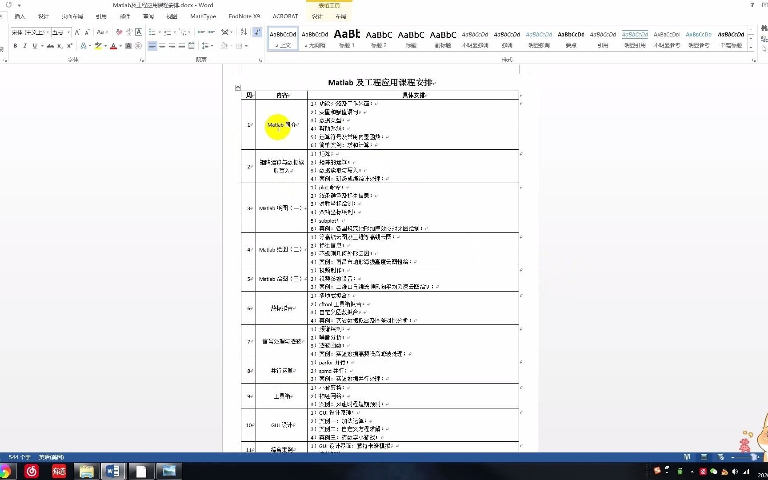Switch to Read Mode view icon
768x480 pixels.
(x=687, y=457)
